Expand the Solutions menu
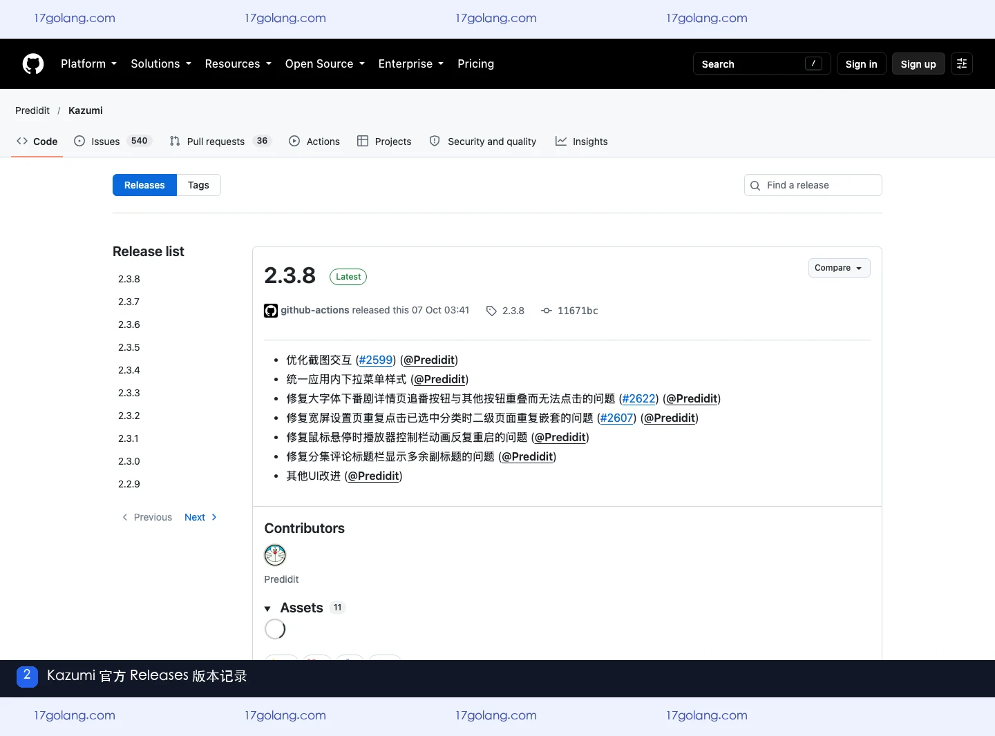Viewport: 995px width, 736px height. [161, 64]
